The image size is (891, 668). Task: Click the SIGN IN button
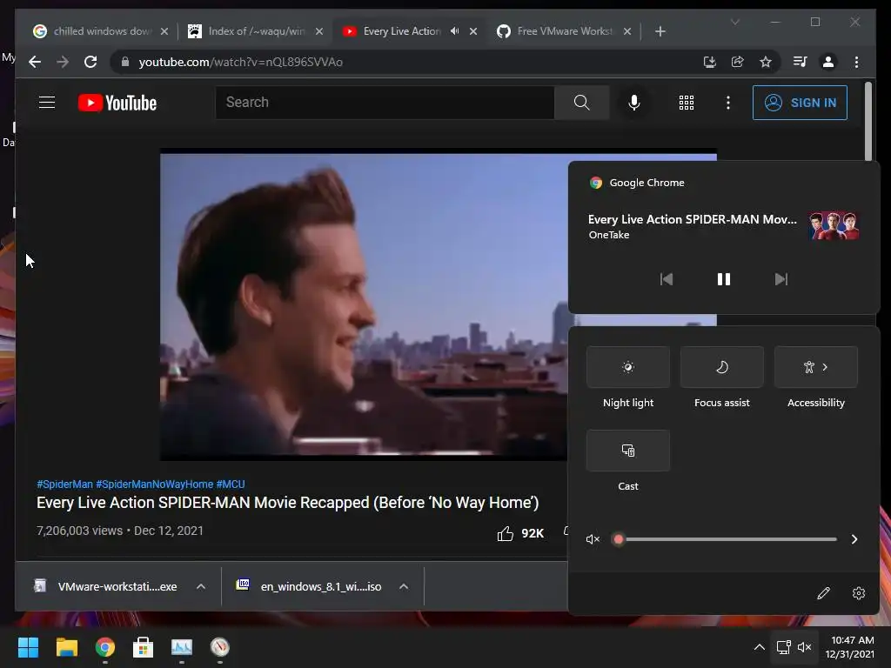tap(800, 103)
